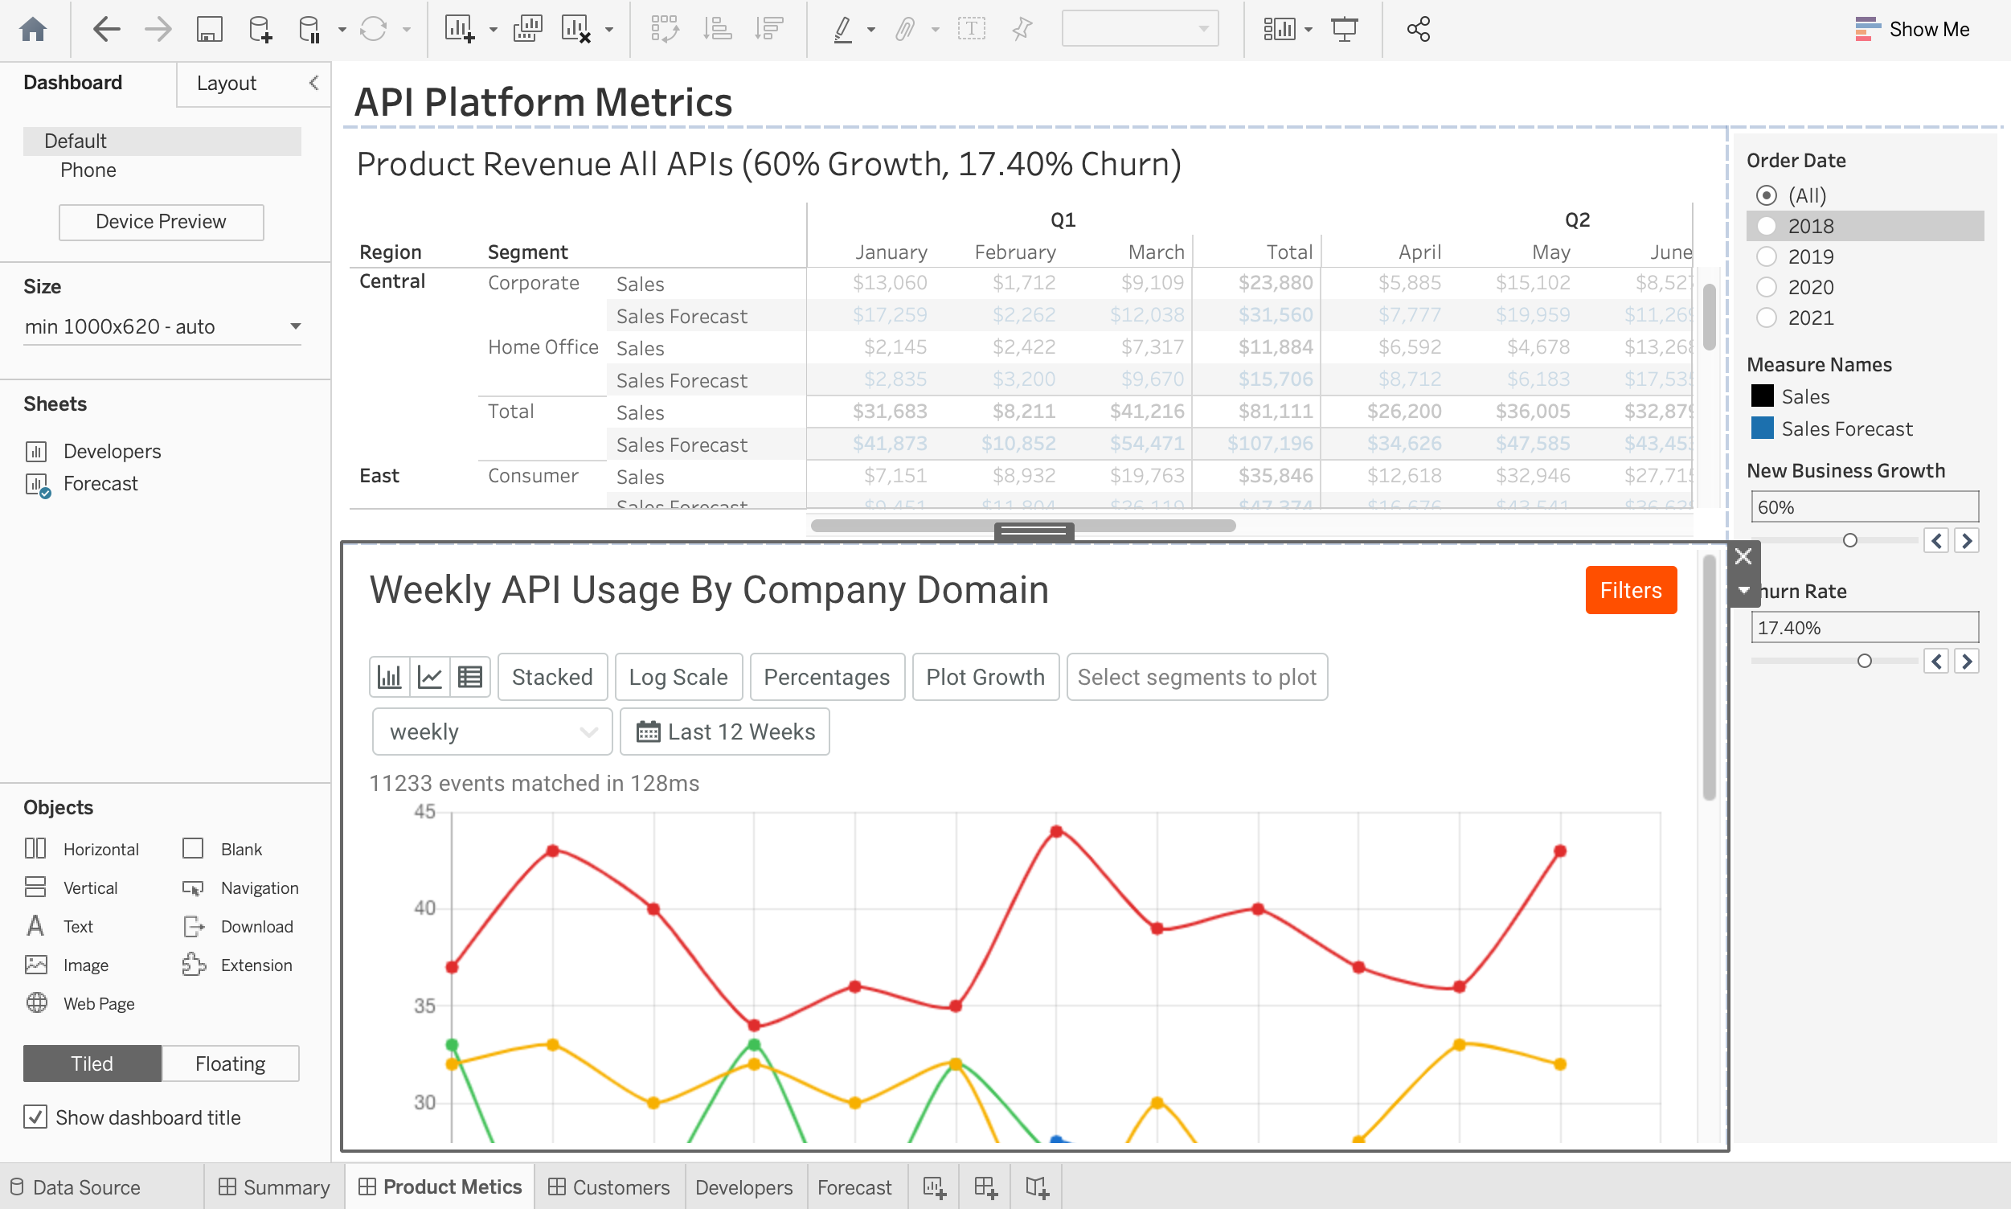Screen dimensions: 2011x1209
Task: Select 2020 Order Date radio
Action: 1766,287
